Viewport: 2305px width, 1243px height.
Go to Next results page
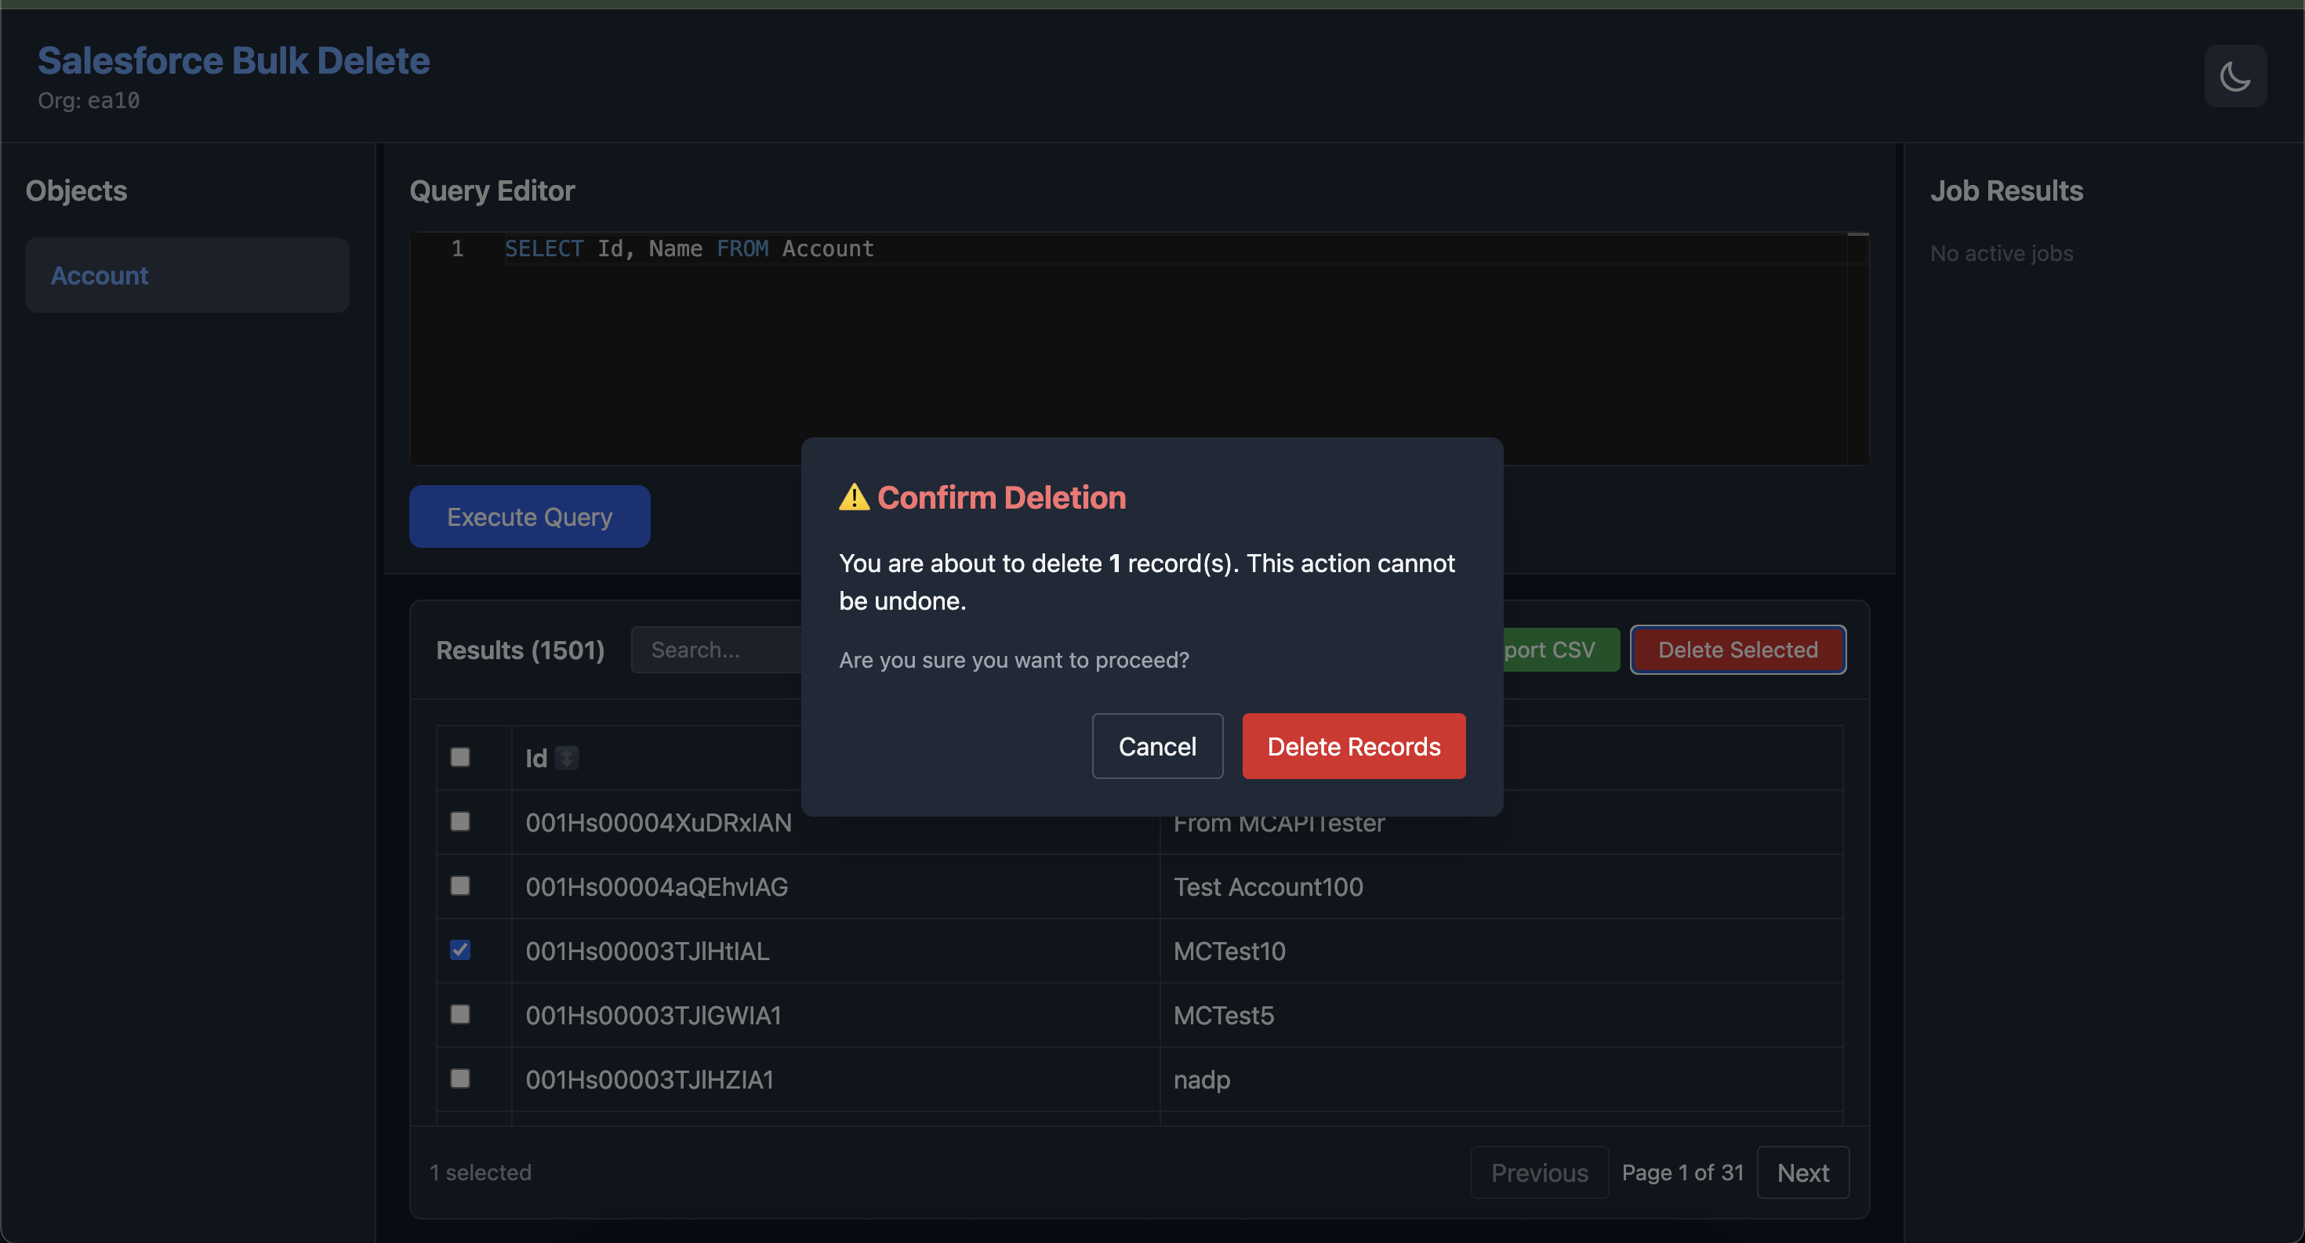tap(1802, 1172)
